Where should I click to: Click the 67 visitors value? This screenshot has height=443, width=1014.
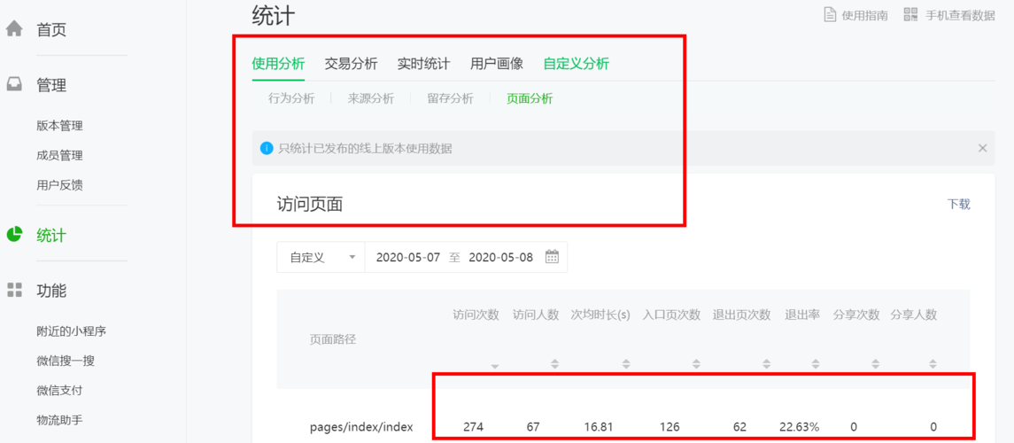[x=533, y=427]
